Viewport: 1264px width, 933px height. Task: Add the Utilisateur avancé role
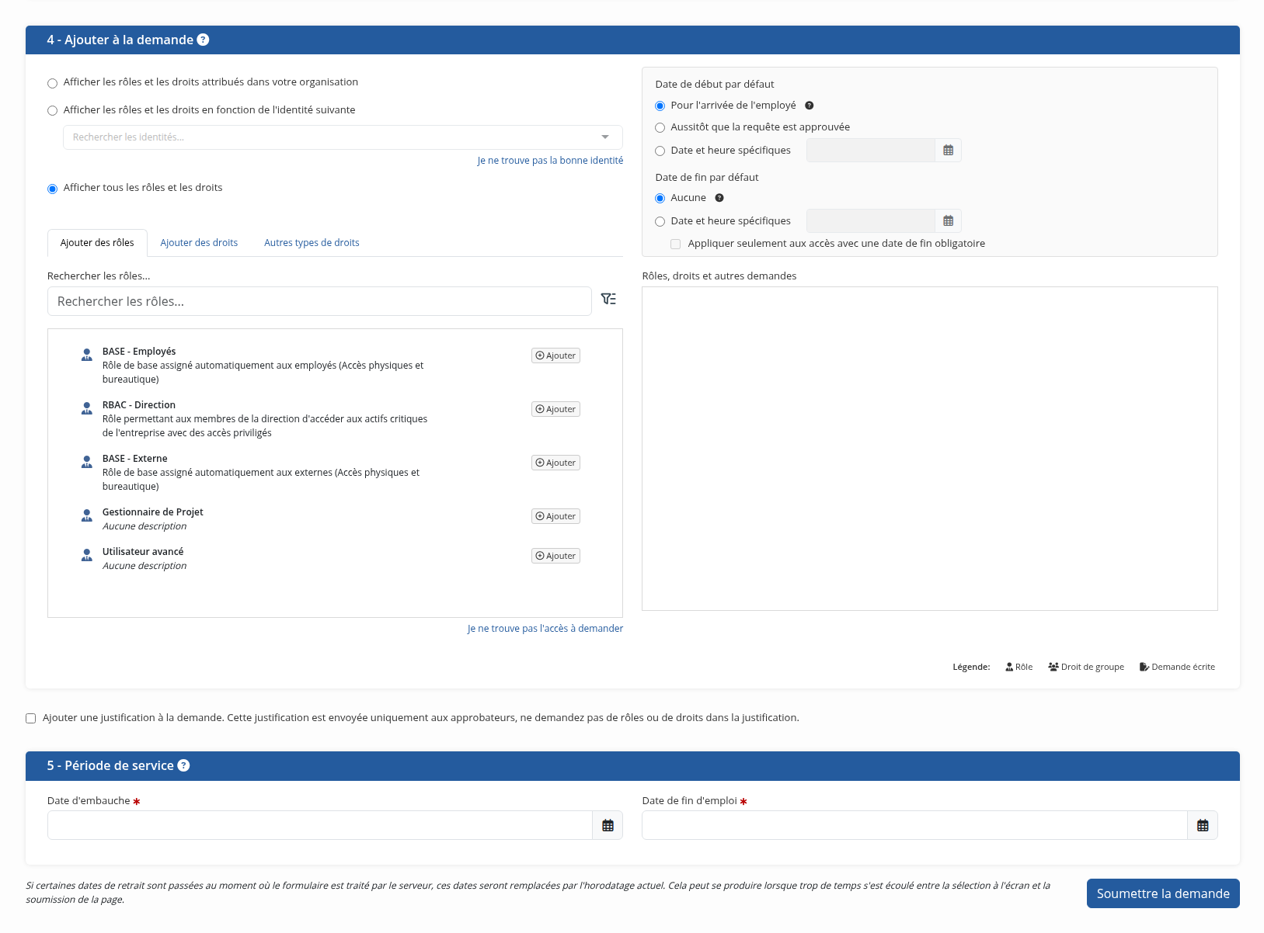click(555, 556)
